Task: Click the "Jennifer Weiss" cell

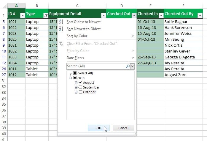Action: tap(183, 33)
